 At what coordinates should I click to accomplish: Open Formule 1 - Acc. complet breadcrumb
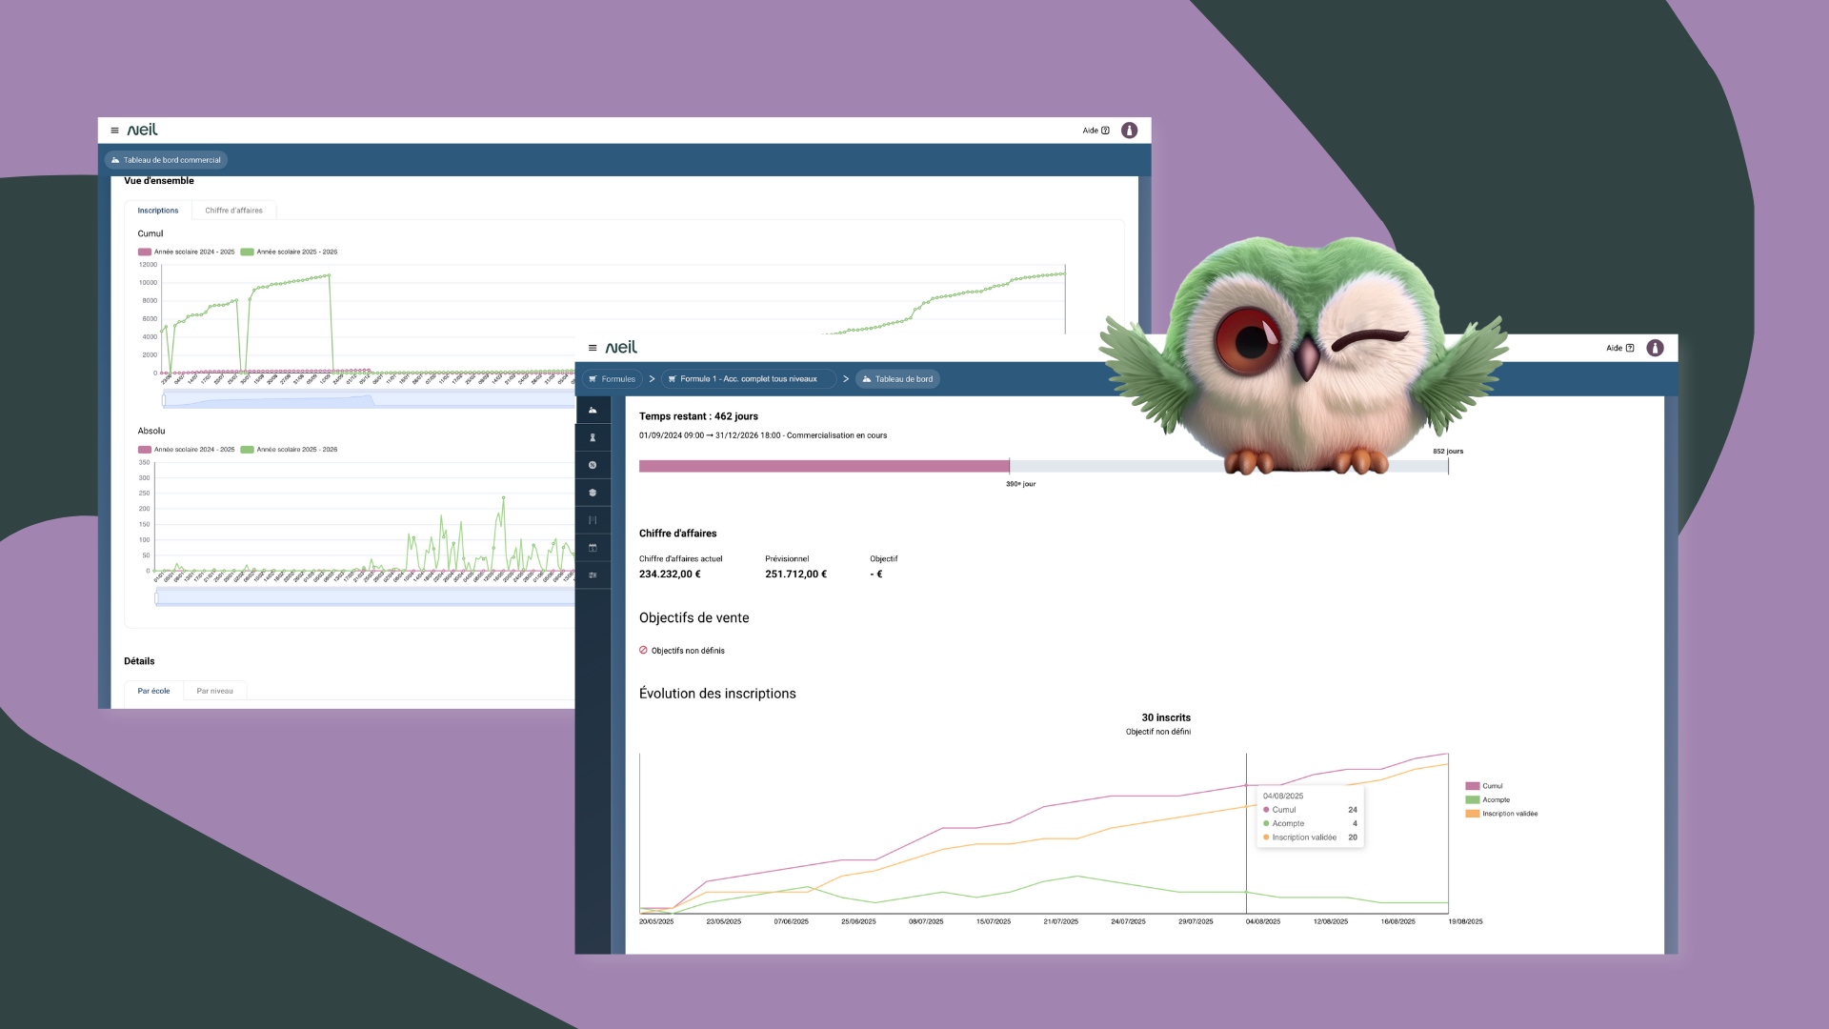(748, 379)
